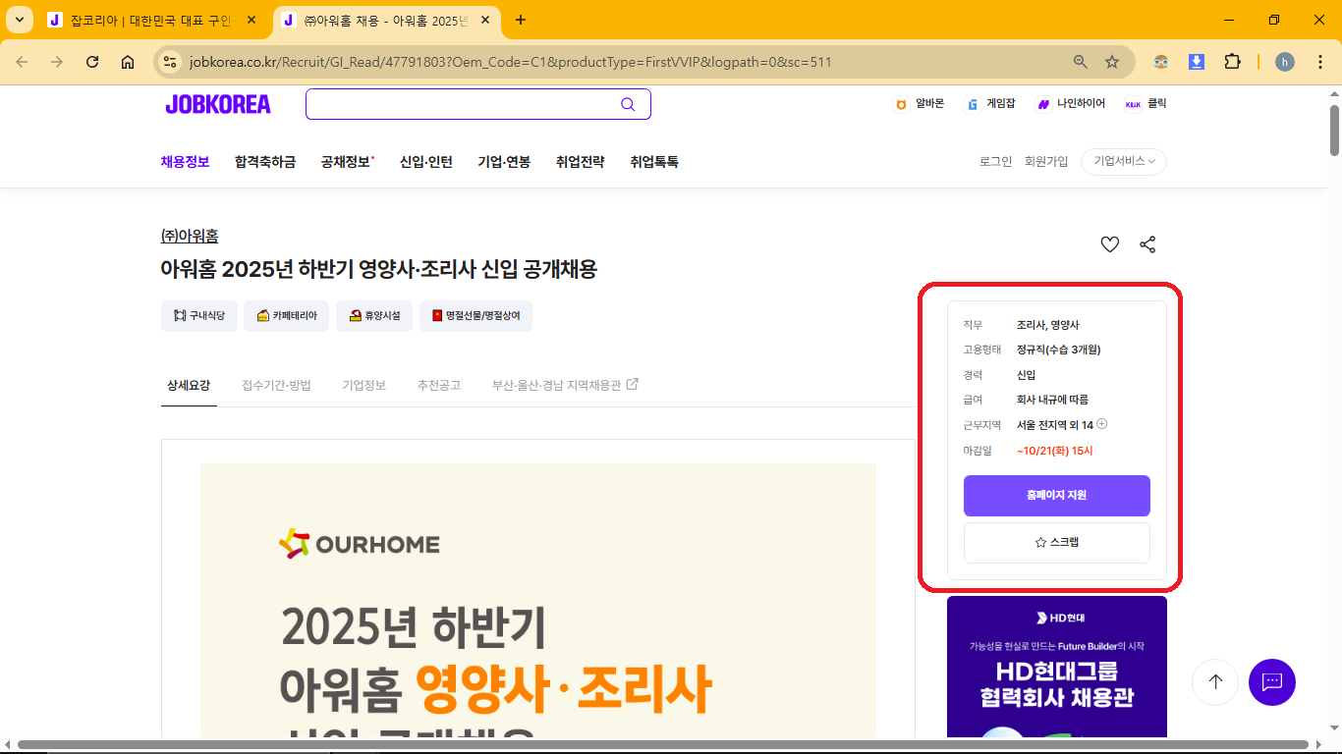
Task: Open the browser extensions puzzle icon
Action: pos(1232,62)
